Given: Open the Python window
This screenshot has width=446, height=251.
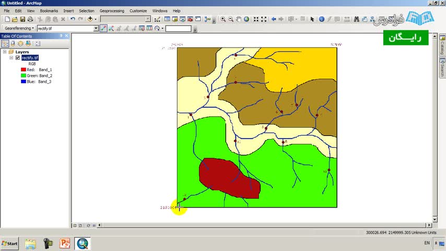Looking at the screenshot, I should [198, 19].
